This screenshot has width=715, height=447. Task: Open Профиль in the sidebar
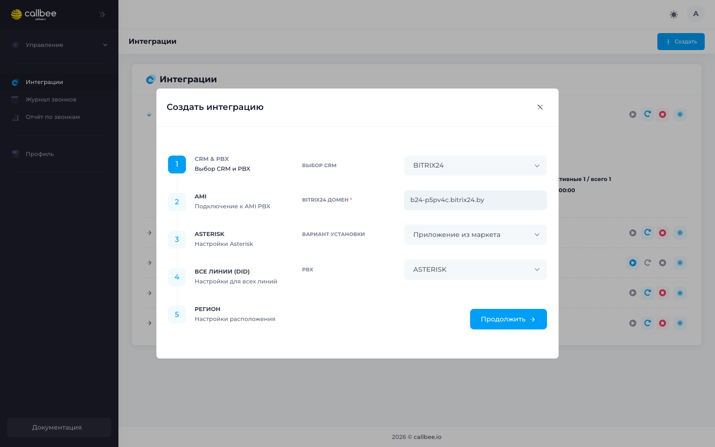59,154
